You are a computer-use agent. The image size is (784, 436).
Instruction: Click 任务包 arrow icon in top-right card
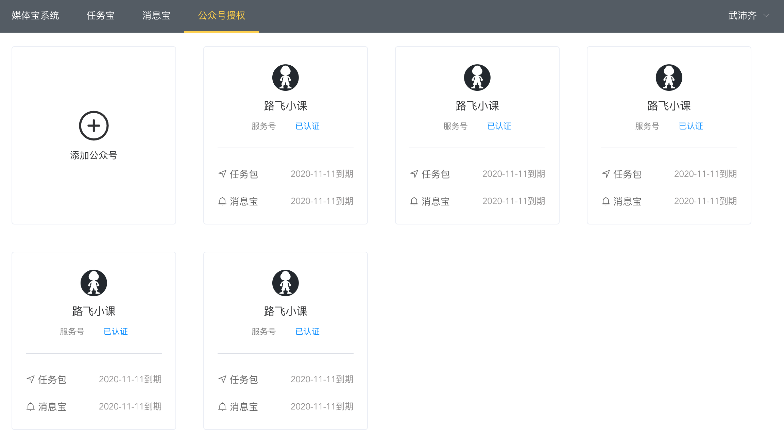606,174
